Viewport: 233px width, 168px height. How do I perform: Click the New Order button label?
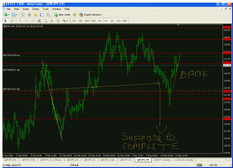(x=64, y=15)
